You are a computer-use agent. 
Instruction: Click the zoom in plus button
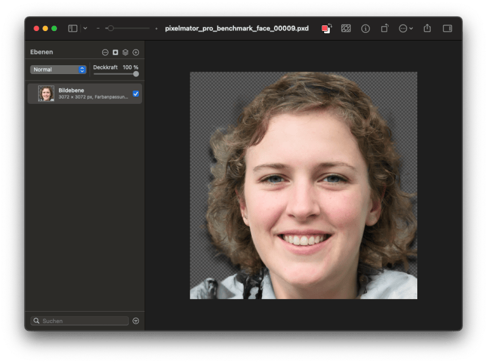pyautogui.click(x=156, y=29)
